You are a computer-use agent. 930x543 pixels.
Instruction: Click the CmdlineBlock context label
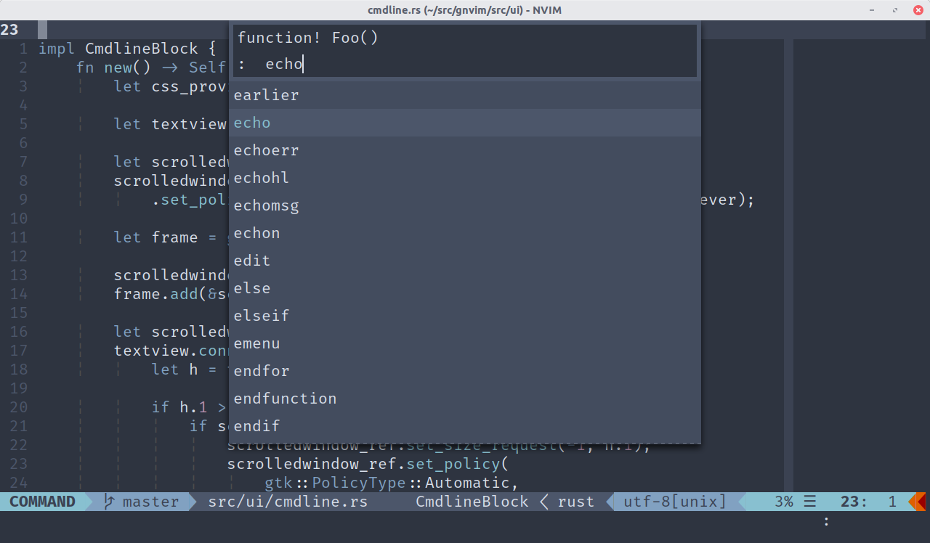(472, 501)
